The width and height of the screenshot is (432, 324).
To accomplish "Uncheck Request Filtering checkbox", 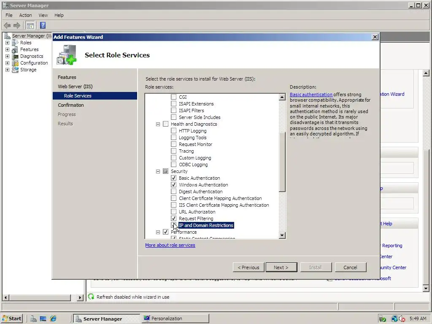I will tap(173, 219).
